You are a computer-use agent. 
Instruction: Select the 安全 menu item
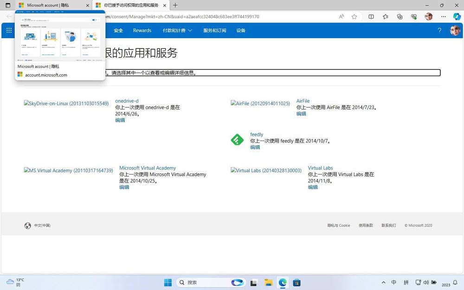118,30
